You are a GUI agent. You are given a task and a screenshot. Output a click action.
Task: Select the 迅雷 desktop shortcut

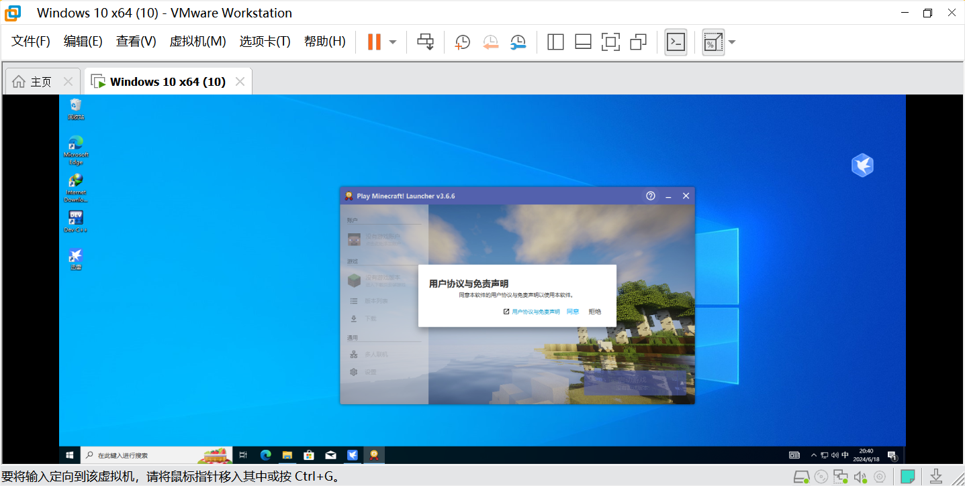click(x=76, y=259)
